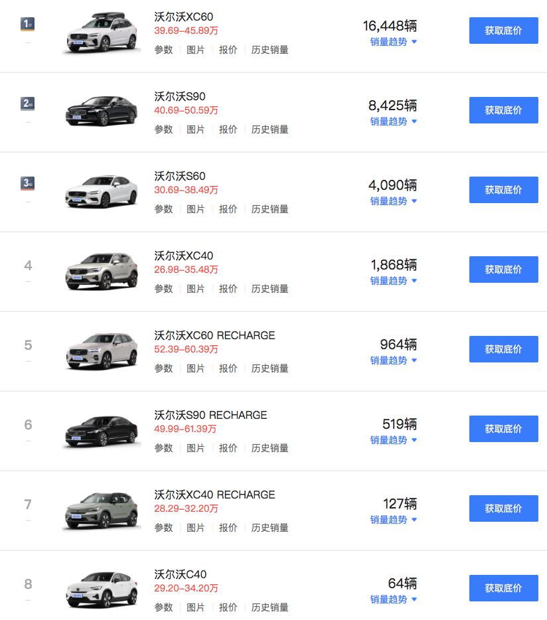
Task: Open the 沃尔沃S90 RECHARGE title link
Action: coord(210,415)
